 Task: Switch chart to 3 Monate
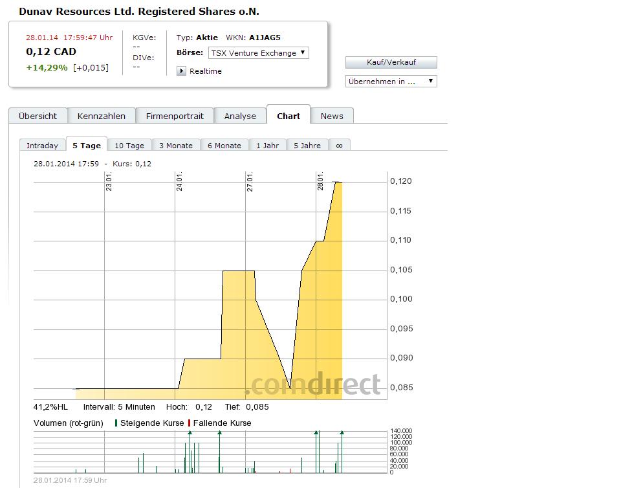tap(176, 146)
